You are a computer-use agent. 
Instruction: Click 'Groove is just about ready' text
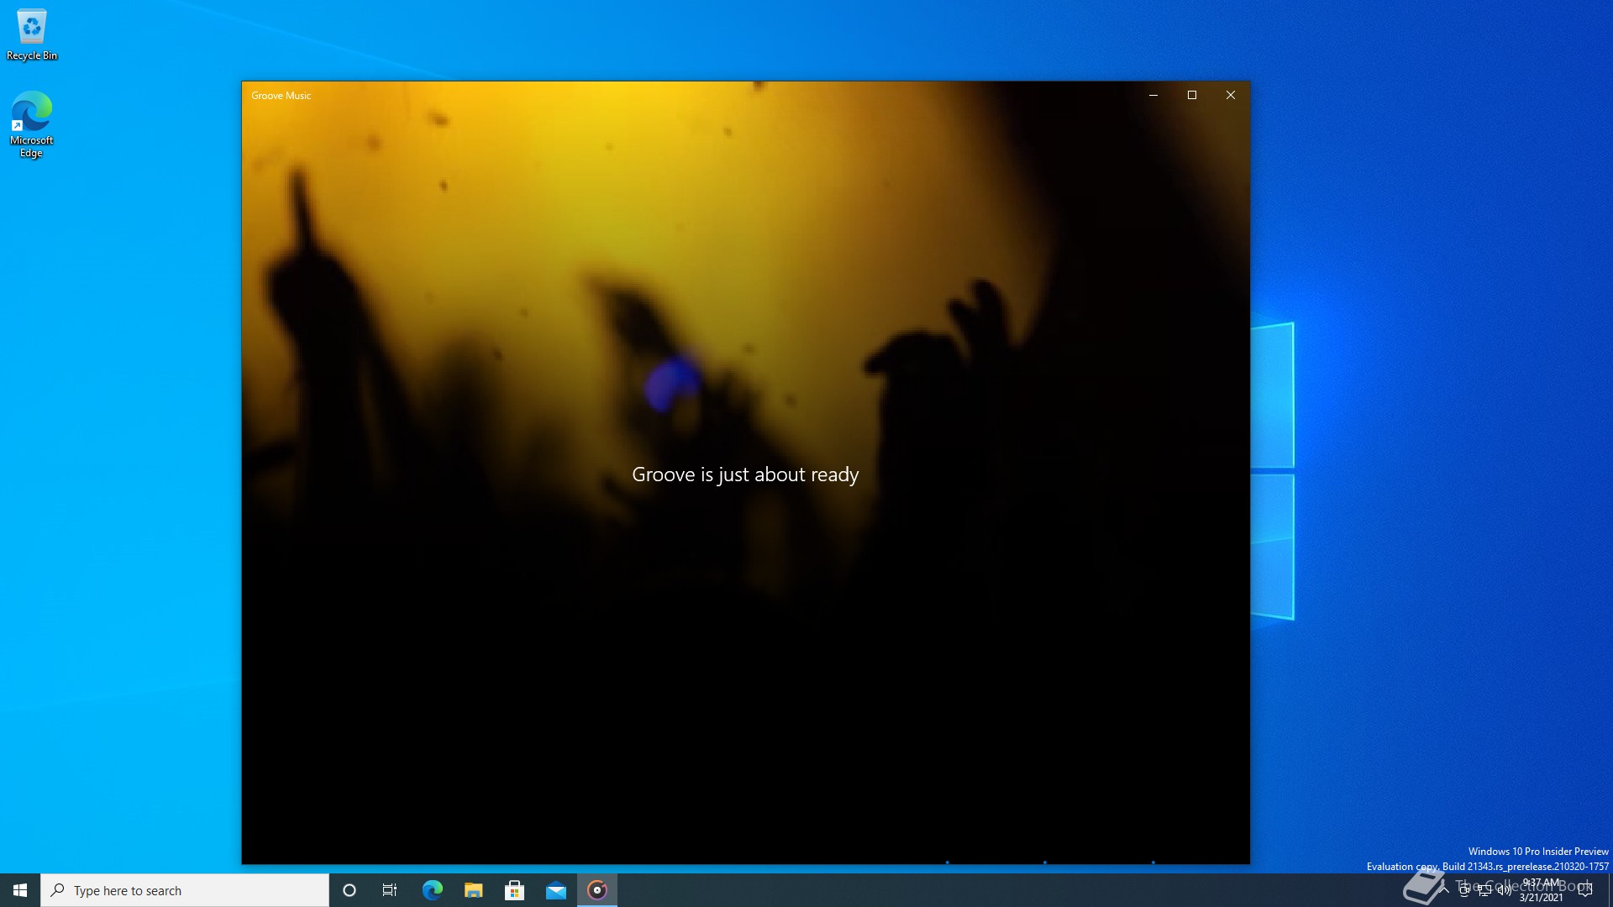coord(745,474)
